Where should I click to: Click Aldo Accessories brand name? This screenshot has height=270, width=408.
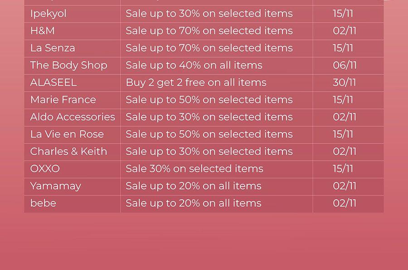coord(73,117)
